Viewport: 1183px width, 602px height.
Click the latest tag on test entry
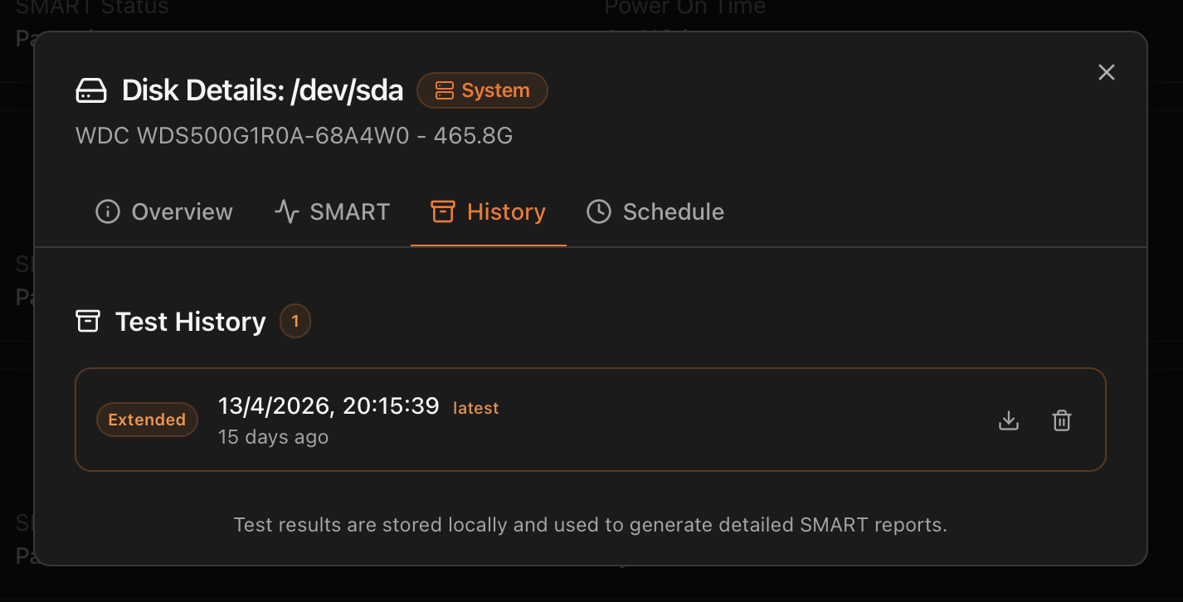coord(475,408)
